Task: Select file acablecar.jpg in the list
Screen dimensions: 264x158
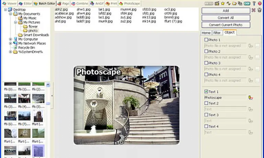Action: (64, 13)
